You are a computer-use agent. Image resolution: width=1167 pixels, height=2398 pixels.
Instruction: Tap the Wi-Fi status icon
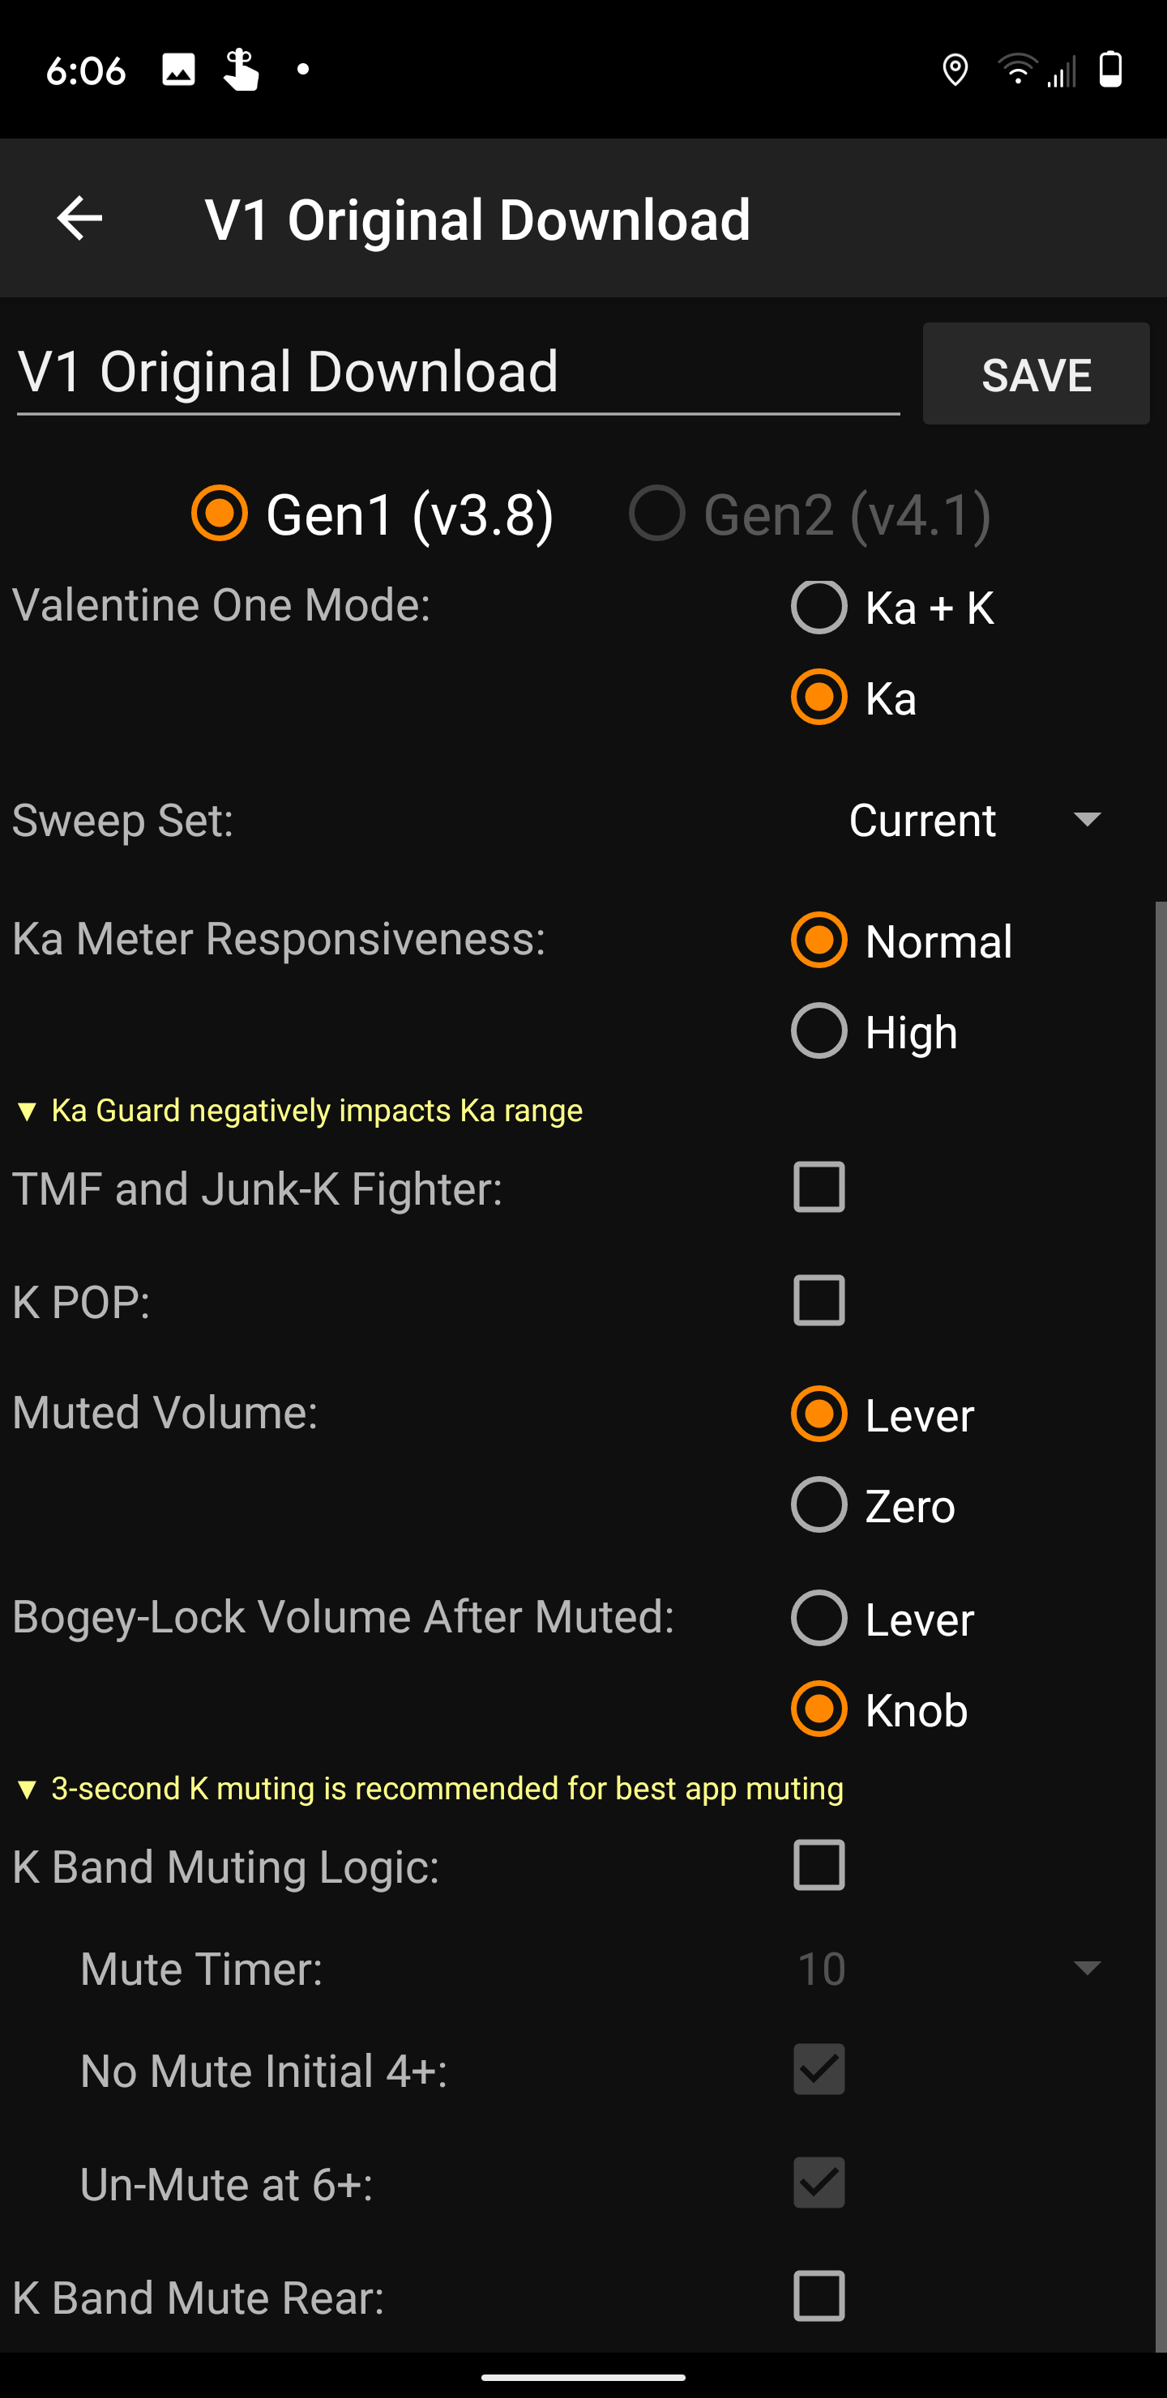click(1017, 70)
